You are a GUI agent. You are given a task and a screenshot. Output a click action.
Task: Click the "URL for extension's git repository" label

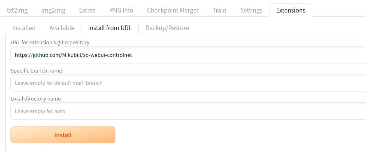click(x=50, y=42)
